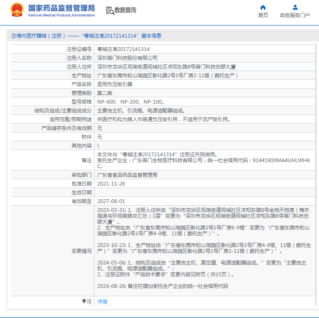This screenshot has height=318, width=319.
Task: Select 无 in 附件 row
Action: click(100, 137)
